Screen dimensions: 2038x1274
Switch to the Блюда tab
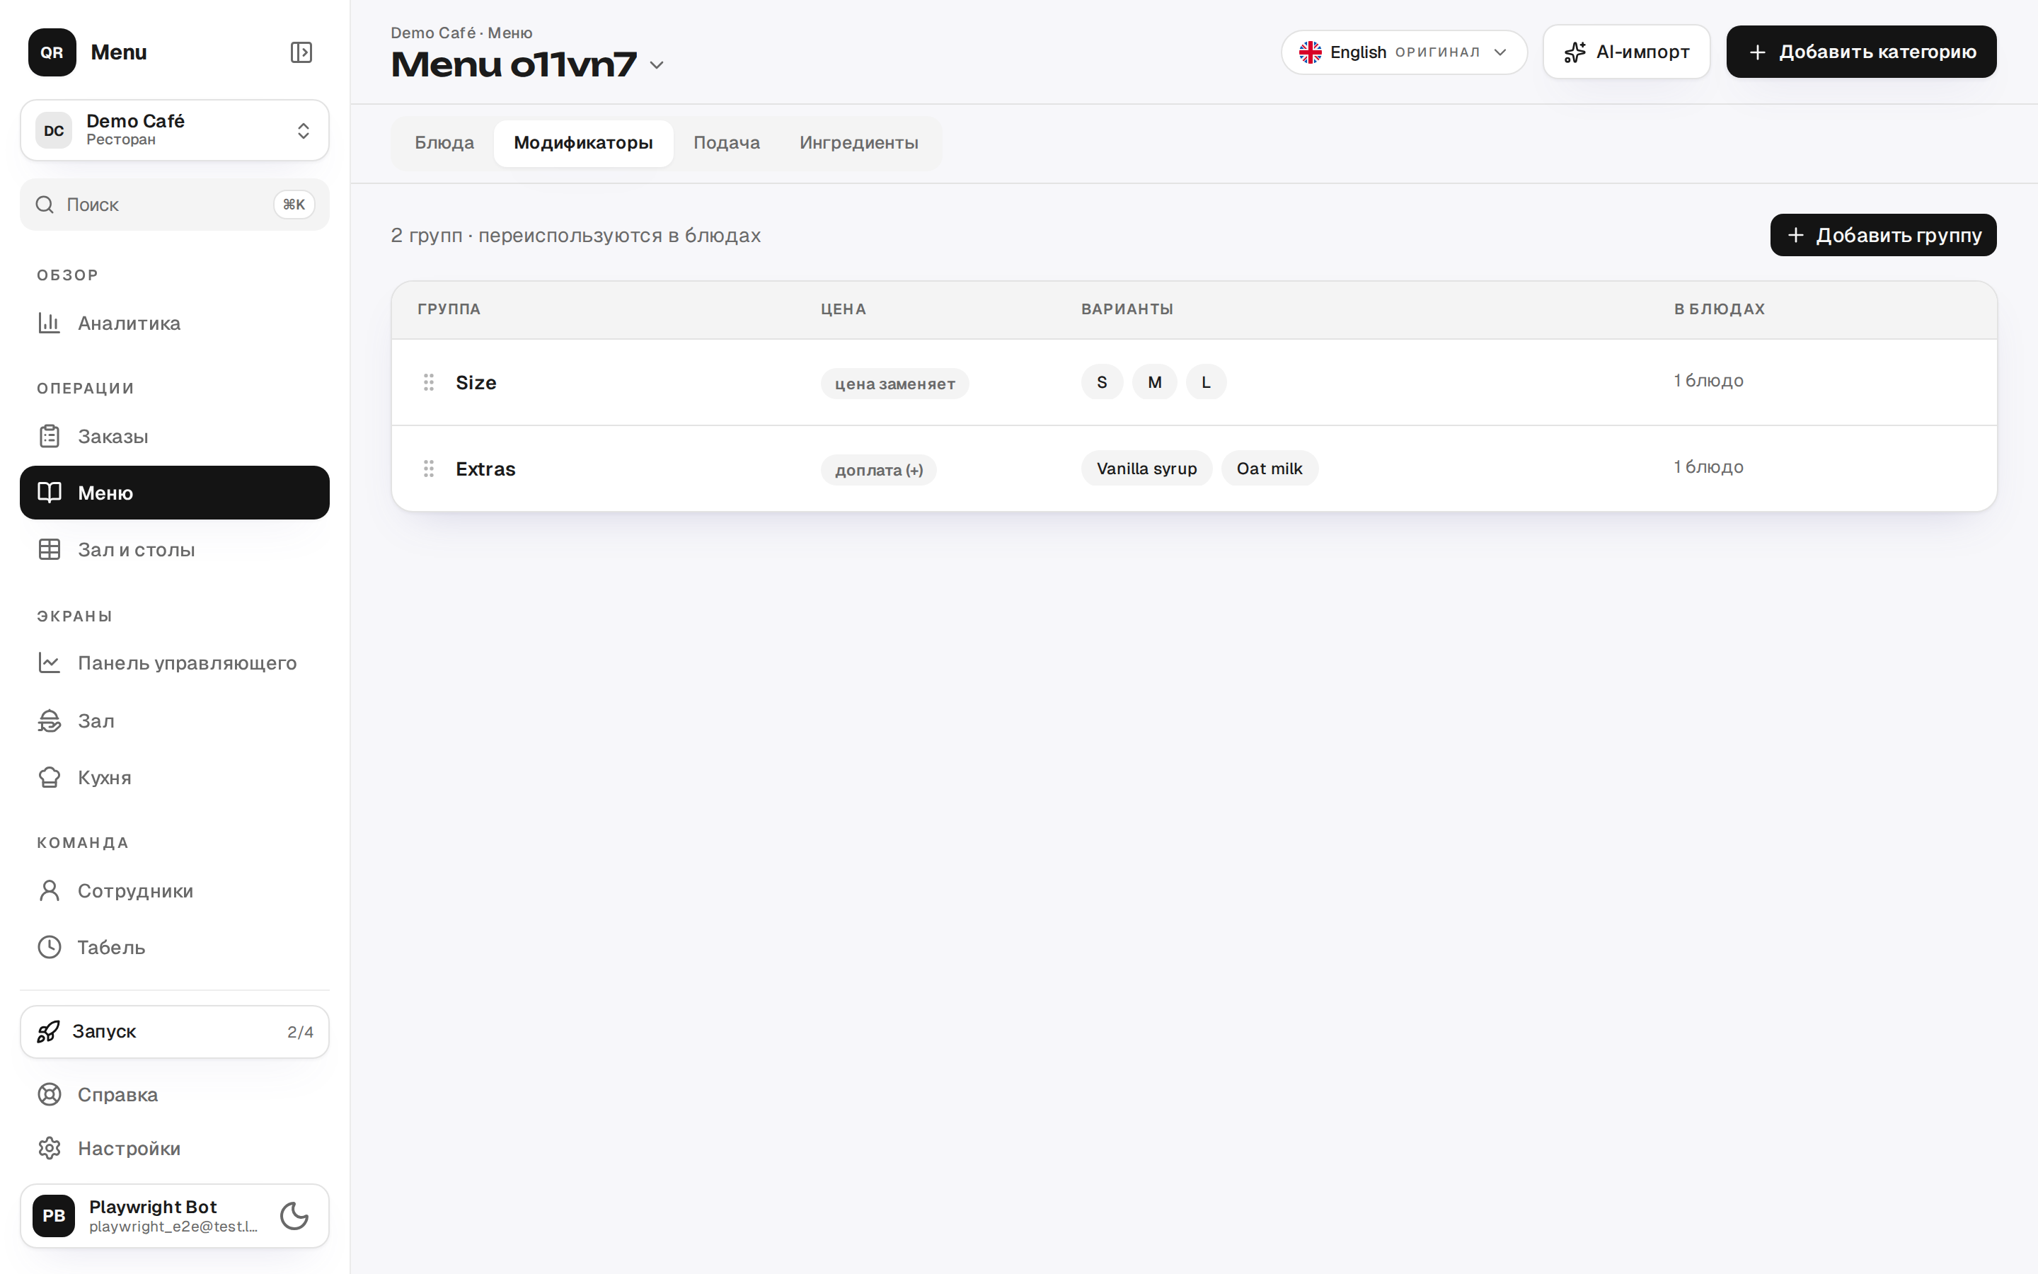click(444, 143)
